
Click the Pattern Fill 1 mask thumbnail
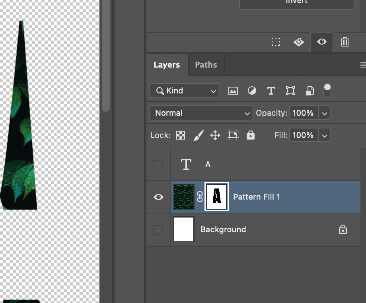(x=216, y=196)
